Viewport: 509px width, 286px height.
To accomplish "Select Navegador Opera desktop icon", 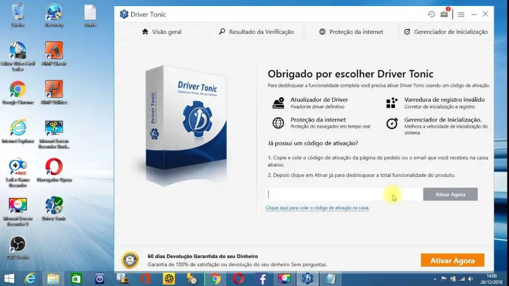I will pyautogui.click(x=54, y=170).
